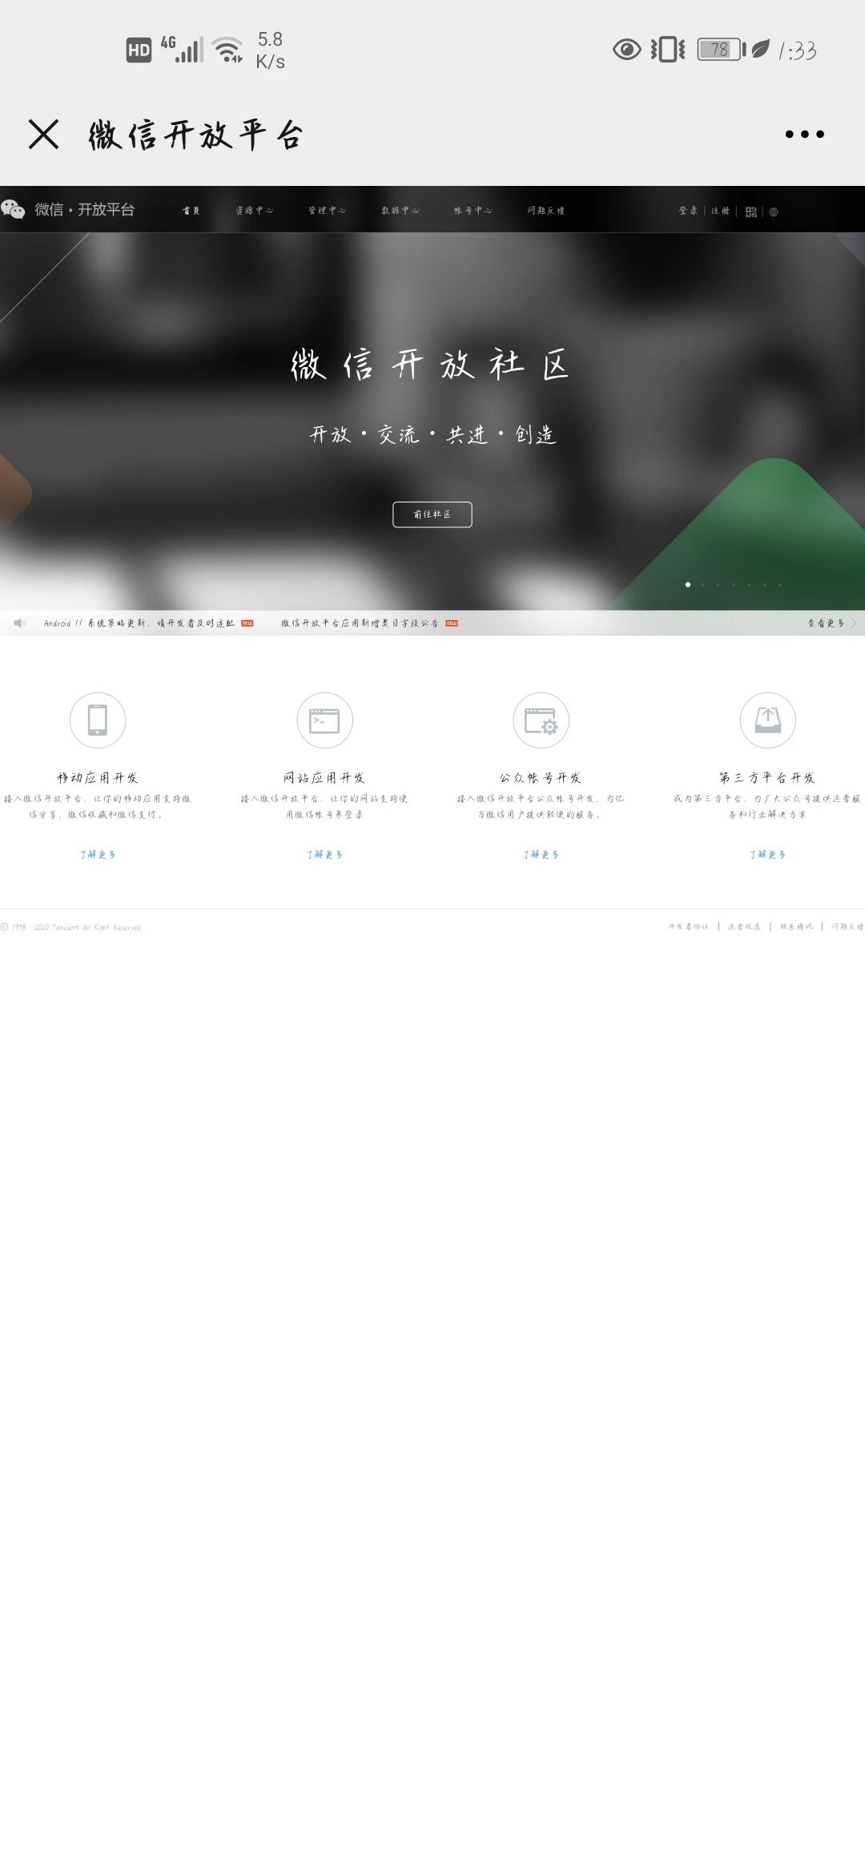The height and width of the screenshot is (1851, 865).
Task: Click the 登录 link
Action: coord(688,211)
